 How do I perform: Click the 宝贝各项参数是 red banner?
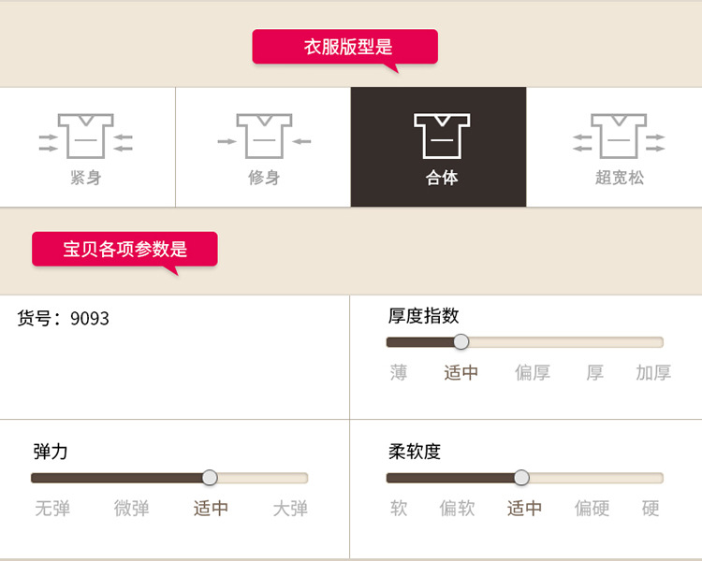pyautogui.click(x=125, y=249)
